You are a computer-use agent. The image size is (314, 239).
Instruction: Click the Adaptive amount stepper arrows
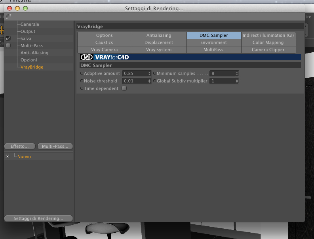(x=149, y=73)
